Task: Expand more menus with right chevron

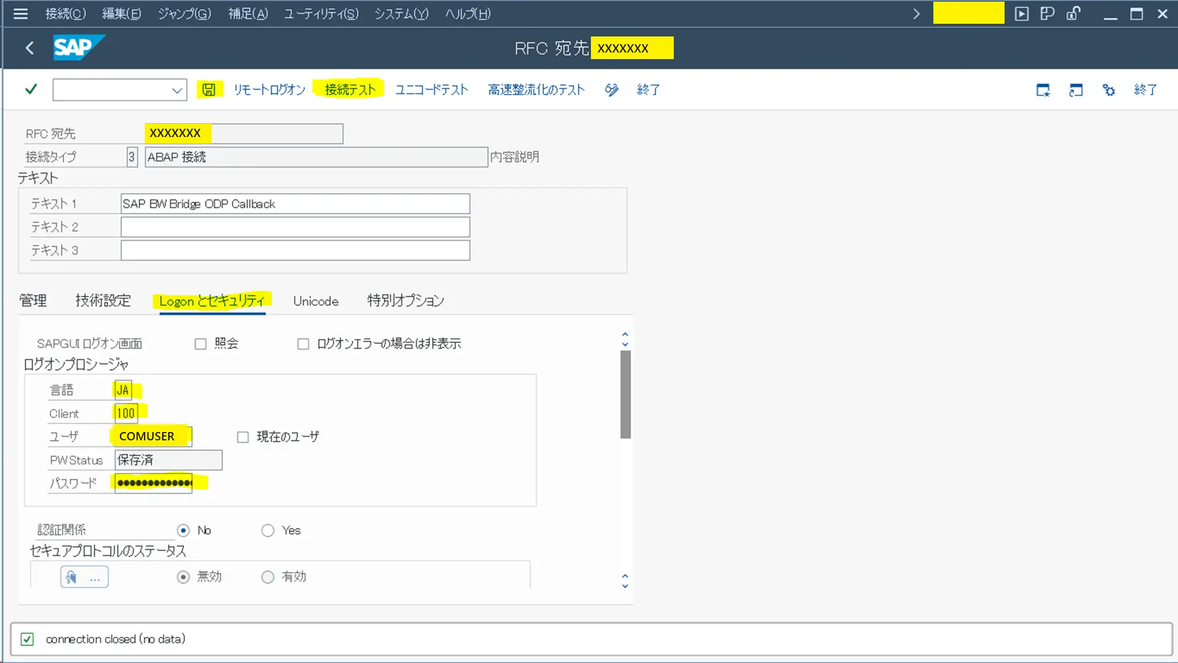Action: [x=916, y=14]
